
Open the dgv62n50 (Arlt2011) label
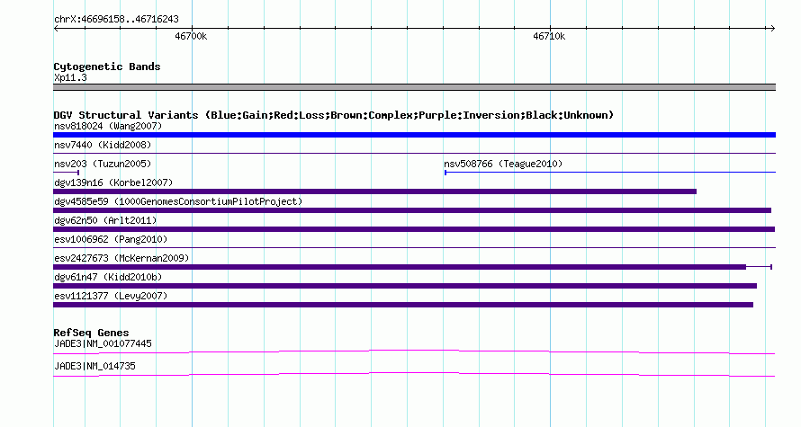tap(105, 220)
